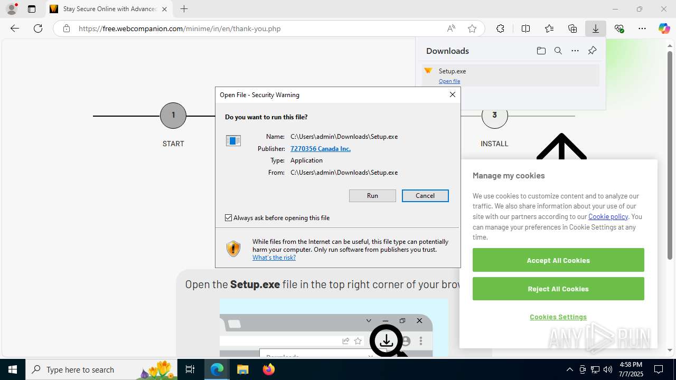This screenshot has width=676, height=380.
Task: Click the START step 1 circle
Action: pyautogui.click(x=173, y=116)
